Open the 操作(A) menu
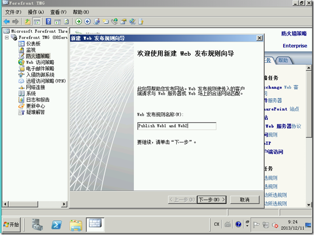This screenshot has height=235, width=314. 36,12
